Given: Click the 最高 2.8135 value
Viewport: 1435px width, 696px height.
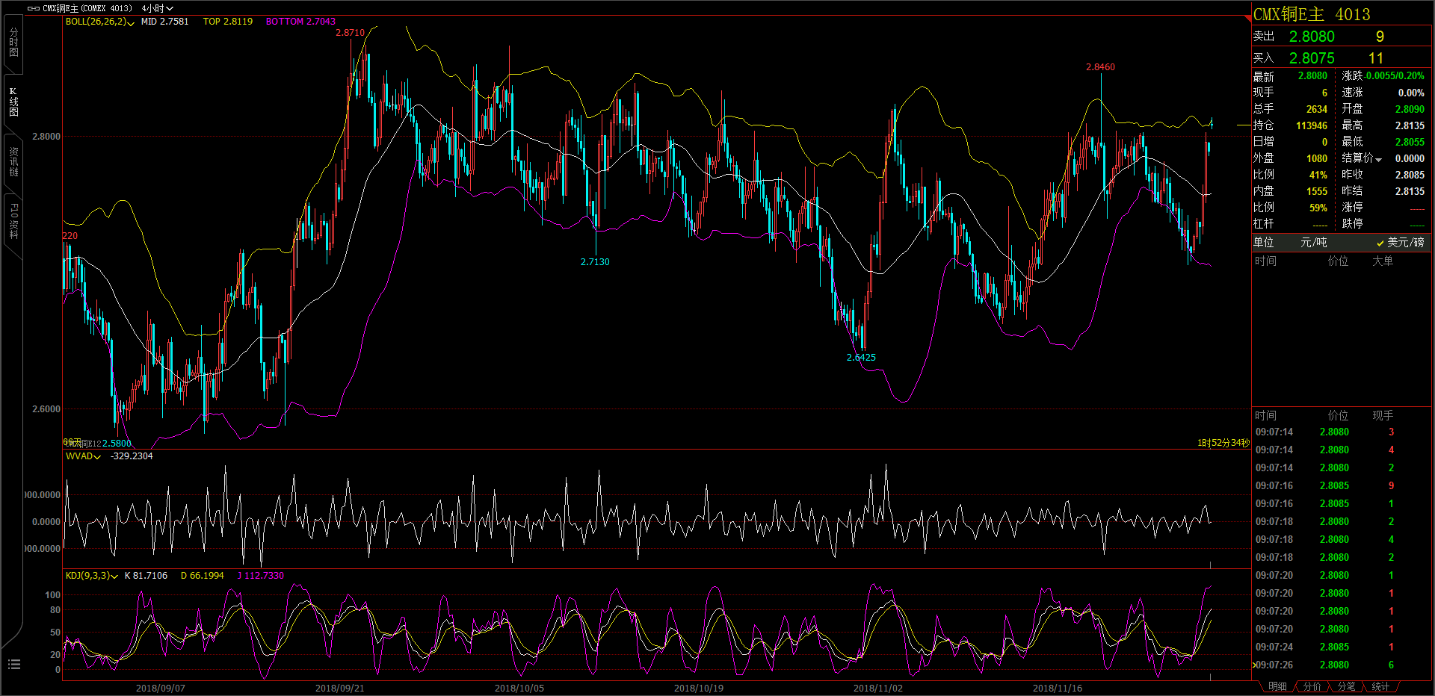Looking at the screenshot, I should point(1410,126).
